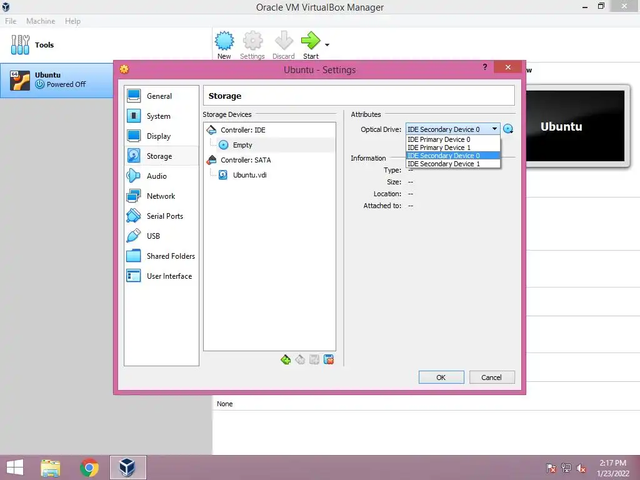Click the remove attachment icon

(x=329, y=359)
